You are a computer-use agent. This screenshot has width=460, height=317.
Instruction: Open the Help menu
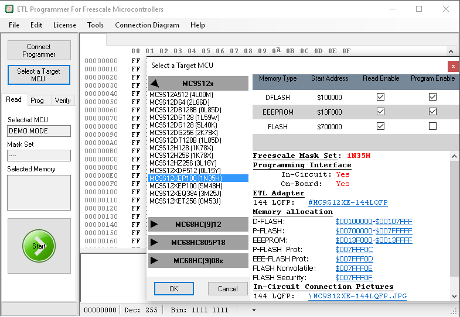(197, 25)
